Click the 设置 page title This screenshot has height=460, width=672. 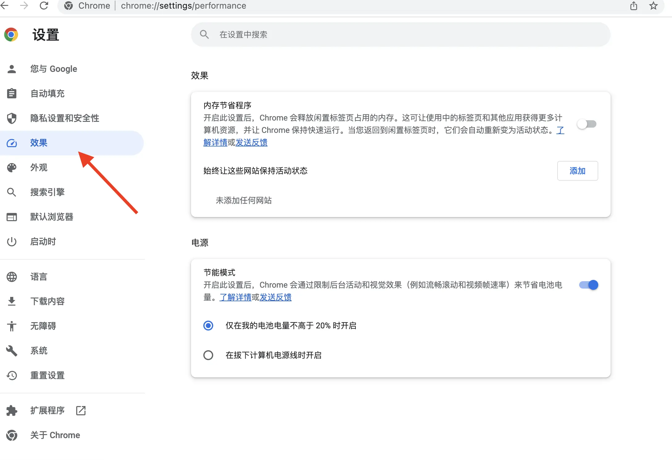[x=46, y=35]
